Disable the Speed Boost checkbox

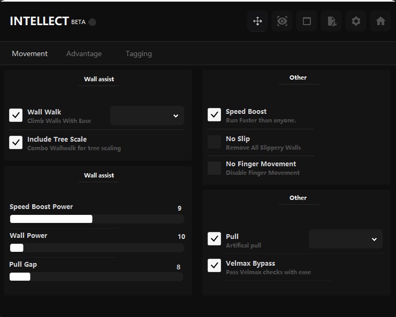point(214,115)
